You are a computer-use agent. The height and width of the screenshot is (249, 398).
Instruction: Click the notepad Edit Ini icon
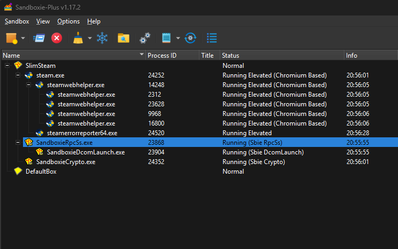point(166,38)
